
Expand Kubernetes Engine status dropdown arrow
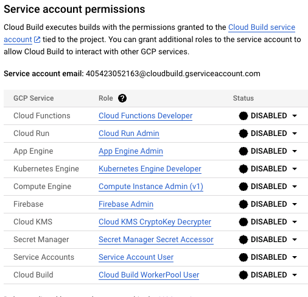point(295,169)
